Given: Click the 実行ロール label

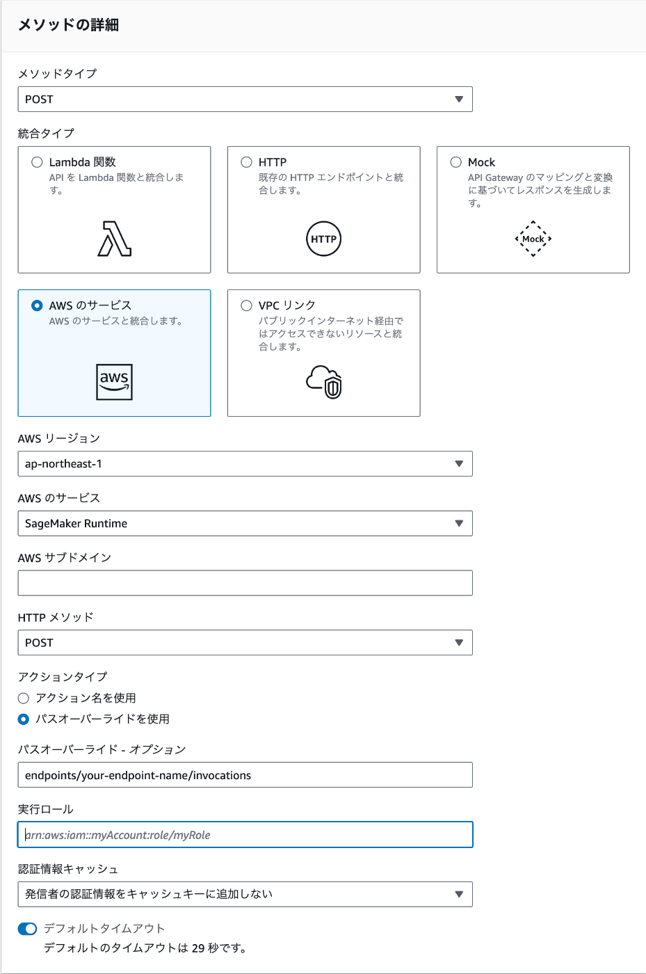Looking at the screenshot, I should click(x=45, y=809).
